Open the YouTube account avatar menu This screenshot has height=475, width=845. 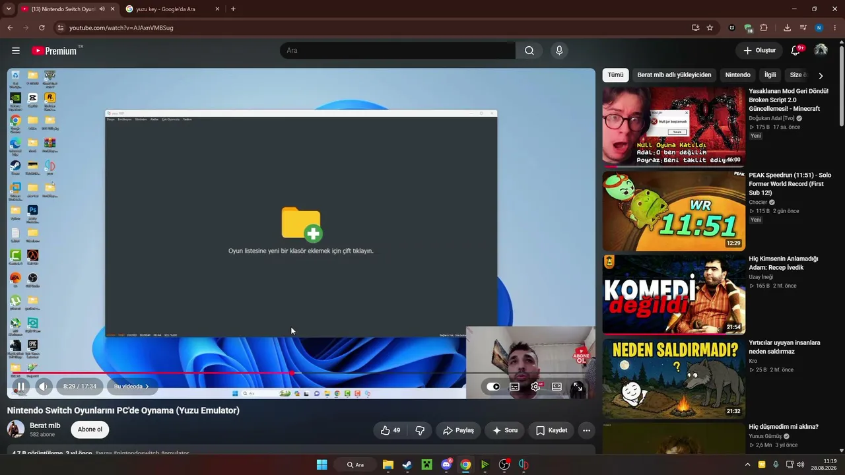(821, 51)
